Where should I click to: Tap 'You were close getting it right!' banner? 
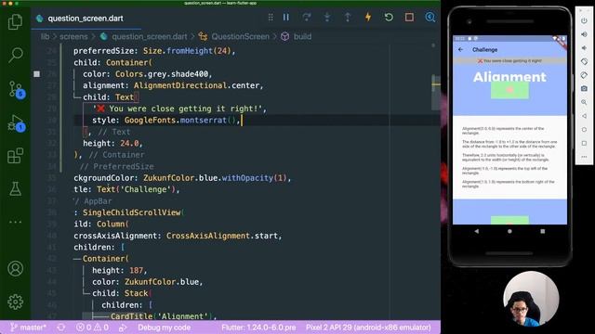pos(509,60)
